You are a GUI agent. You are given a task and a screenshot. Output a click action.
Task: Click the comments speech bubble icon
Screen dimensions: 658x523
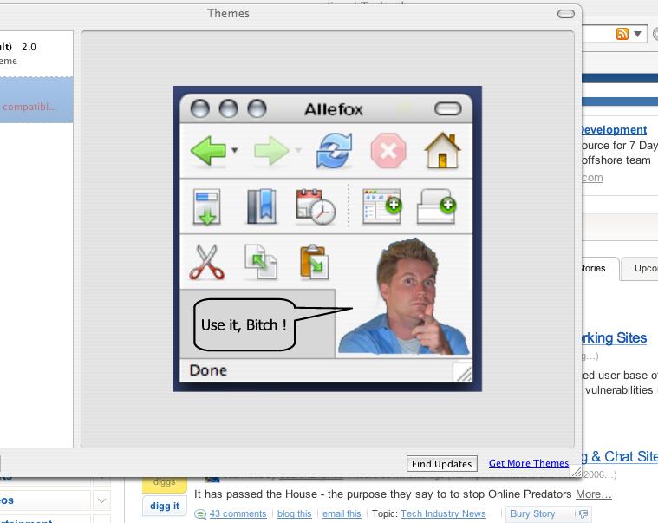(x=200, y=513)
